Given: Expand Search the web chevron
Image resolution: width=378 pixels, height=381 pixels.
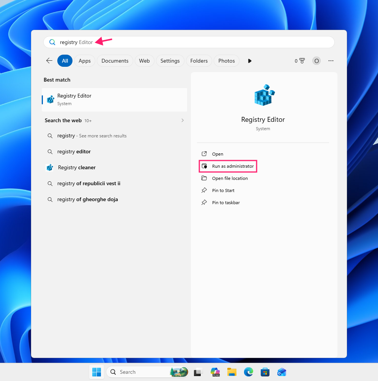Looking at the screenshot, I should (183, 120).
